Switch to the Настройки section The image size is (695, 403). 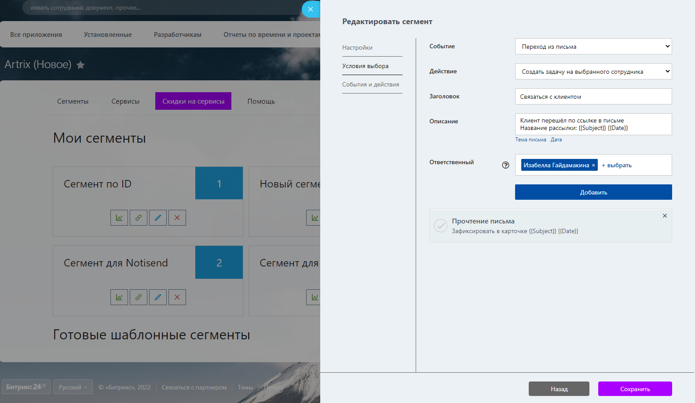pos(357,47)
